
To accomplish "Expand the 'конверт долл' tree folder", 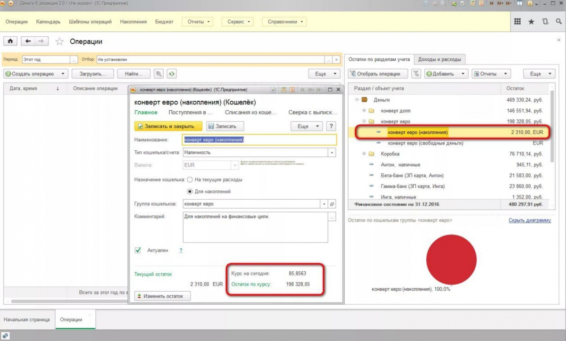I will (364, 111).
